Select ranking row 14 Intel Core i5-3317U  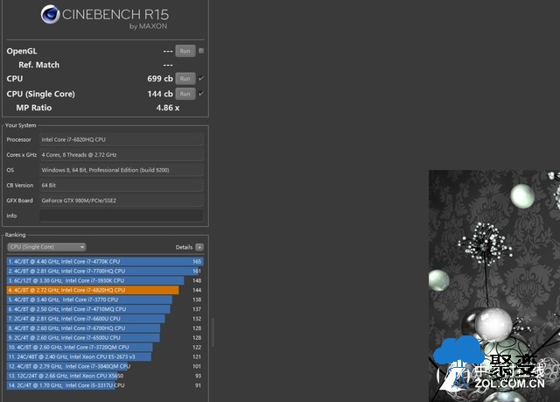105,385
